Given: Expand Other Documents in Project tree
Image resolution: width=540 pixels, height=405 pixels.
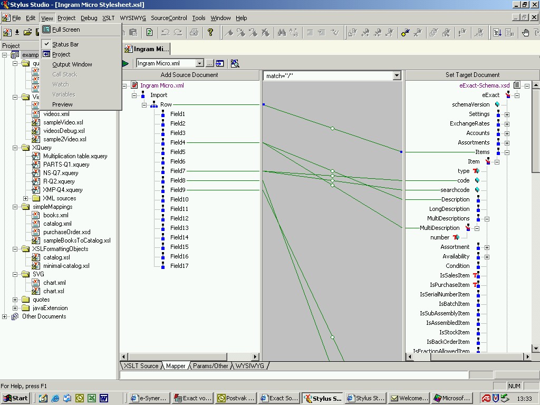Looking at the screenshot, I should point(4,316).
